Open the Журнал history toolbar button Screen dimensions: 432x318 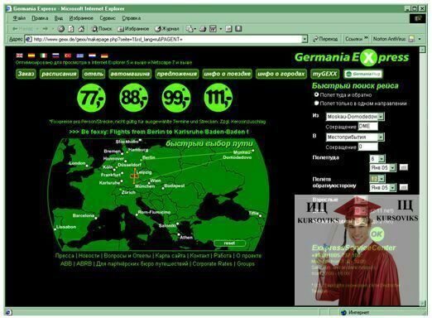(x=167, y=29)
